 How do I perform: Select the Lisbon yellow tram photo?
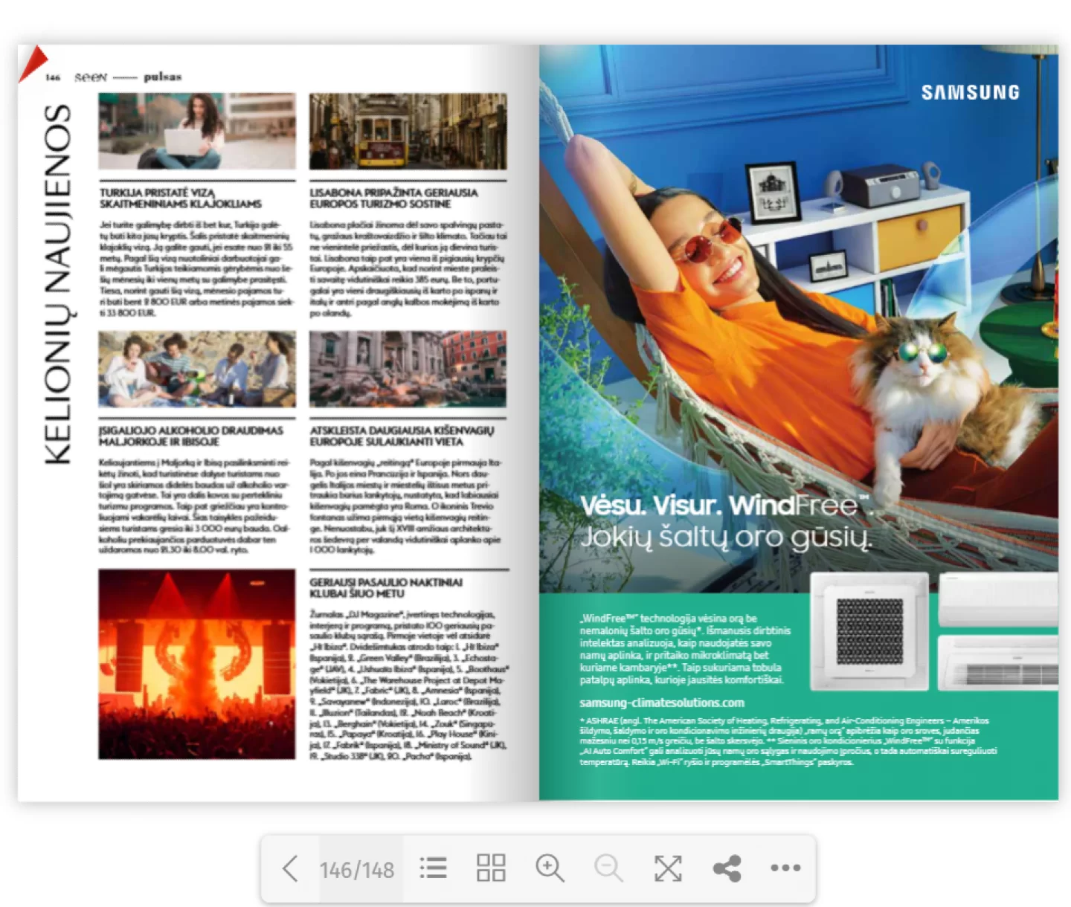pyautogui.click(x=408, y=132)
